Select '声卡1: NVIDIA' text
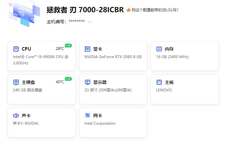 click(26, 123)
